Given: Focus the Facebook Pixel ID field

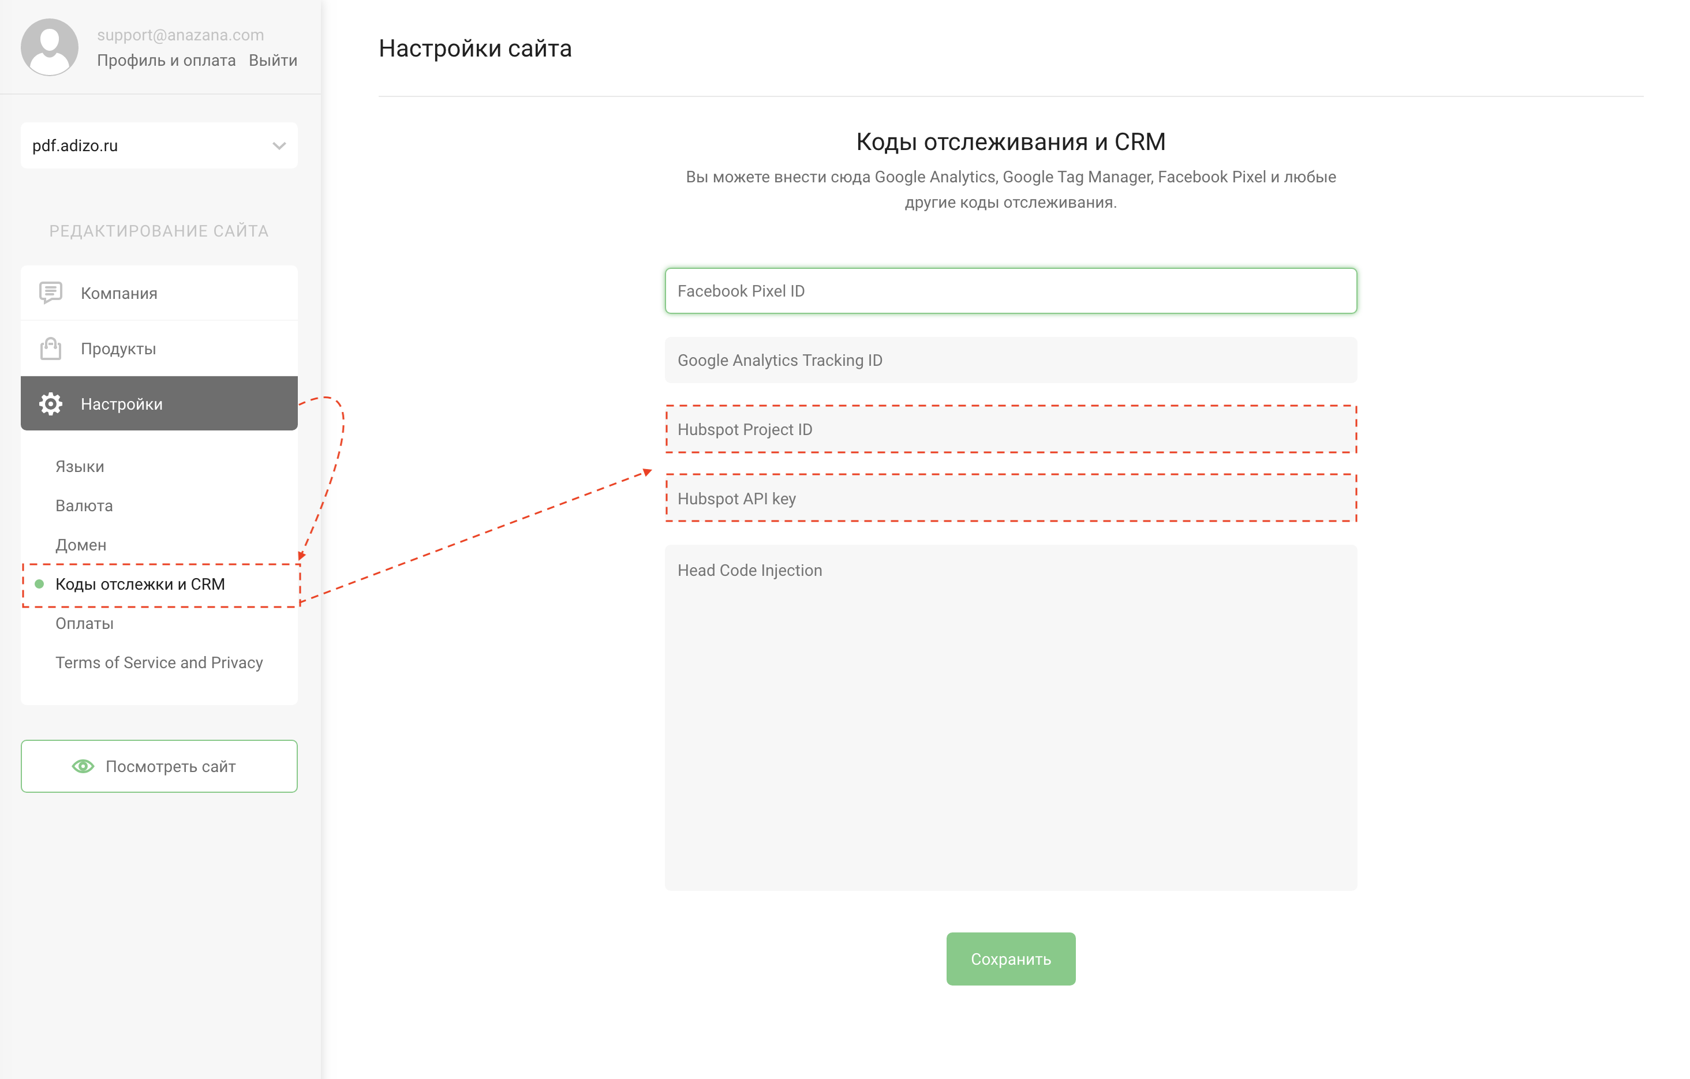Looking at the screenshot, I should click(1011, 290).
